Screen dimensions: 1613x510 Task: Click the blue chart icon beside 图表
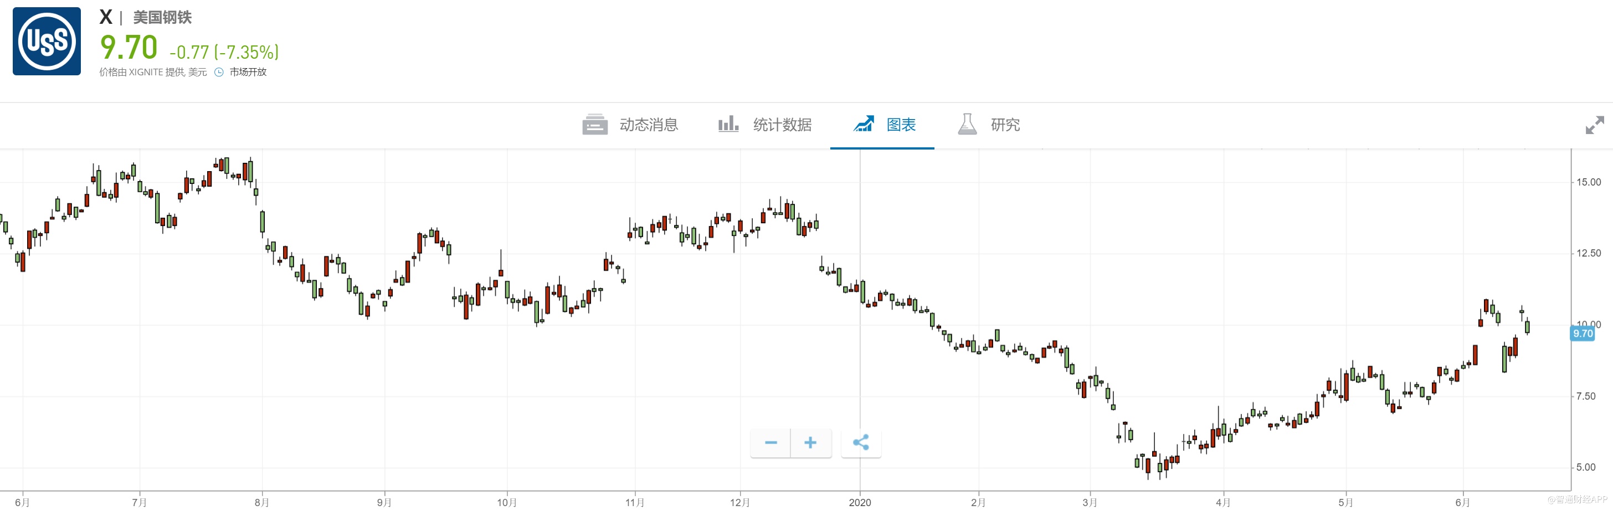click(x=864, y=124)
